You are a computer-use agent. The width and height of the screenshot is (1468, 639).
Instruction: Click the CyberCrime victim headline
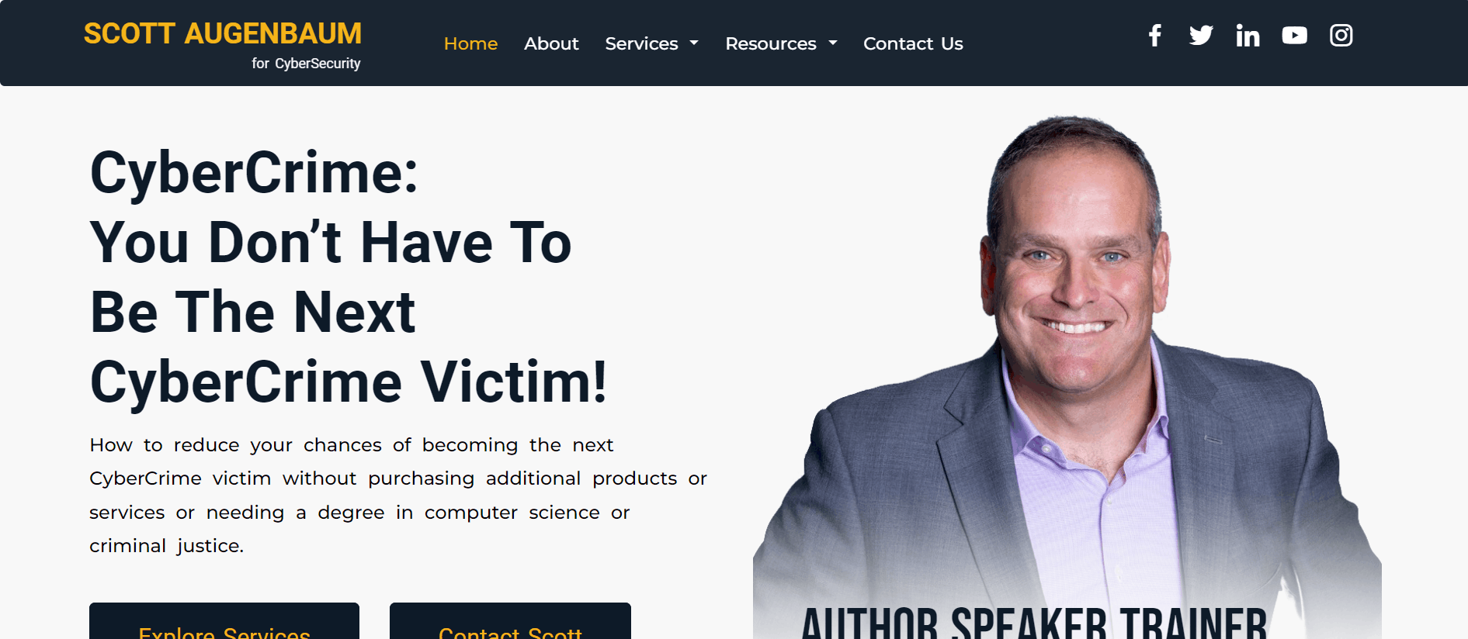pos(349,277)
